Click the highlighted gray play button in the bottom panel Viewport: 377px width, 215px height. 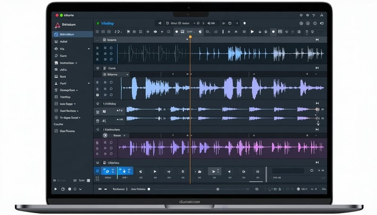214,171
